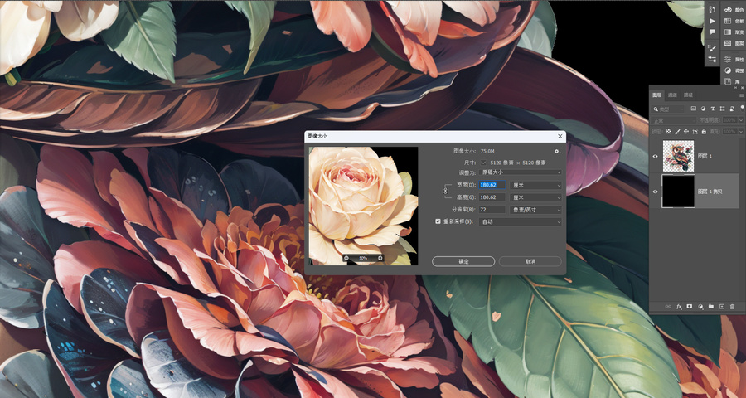The height and width of the screenshot is (398, 746).
Task: Toggle lock all padlock
Action: coord(704,131)
